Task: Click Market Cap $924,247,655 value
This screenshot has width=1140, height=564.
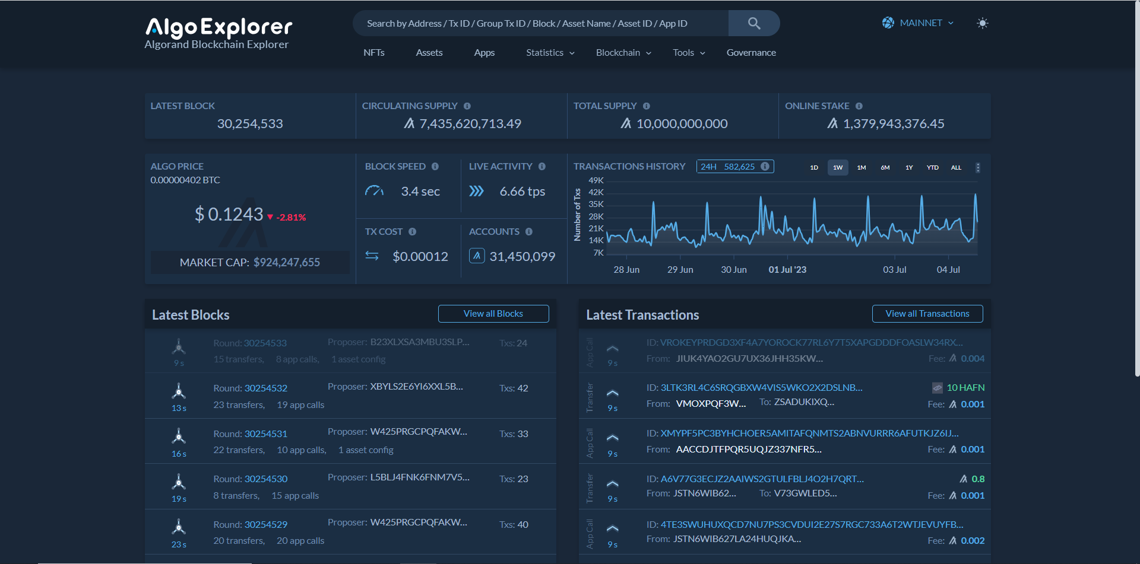Action: click(287, 263)
